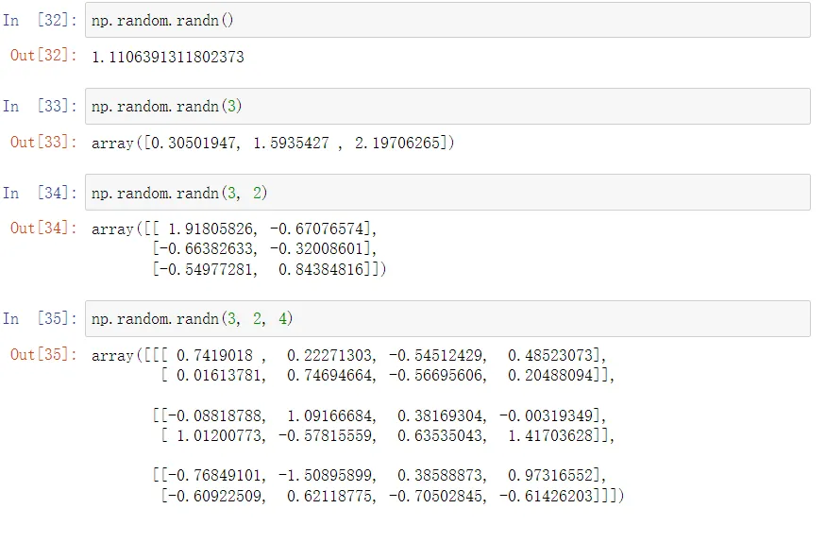Screen dimensions: 826x542
Task: Edit the np.random.randn(3, 2, 4) cell
Action: (x=447, y=318)
